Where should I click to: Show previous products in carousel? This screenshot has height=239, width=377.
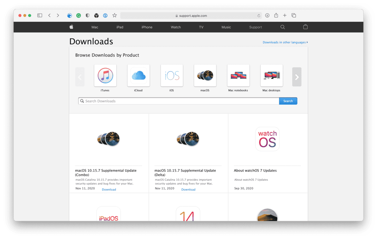(80, 77)
